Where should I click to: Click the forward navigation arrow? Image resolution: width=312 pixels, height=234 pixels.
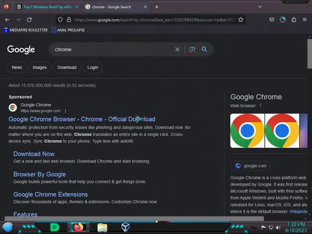18,20
